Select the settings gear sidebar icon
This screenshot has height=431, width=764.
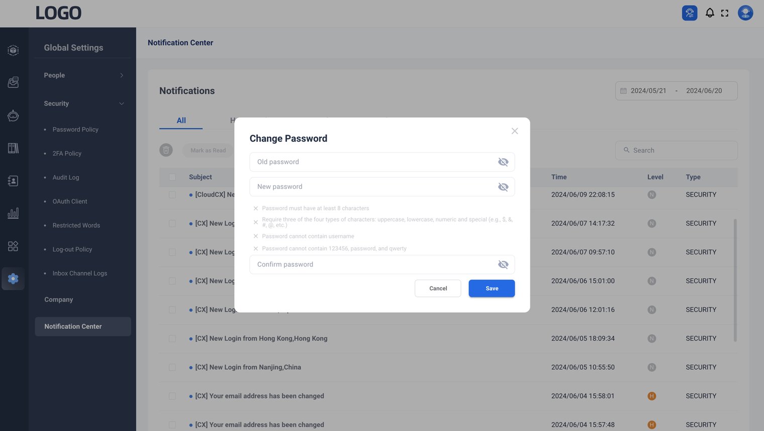tap(14, 279)
